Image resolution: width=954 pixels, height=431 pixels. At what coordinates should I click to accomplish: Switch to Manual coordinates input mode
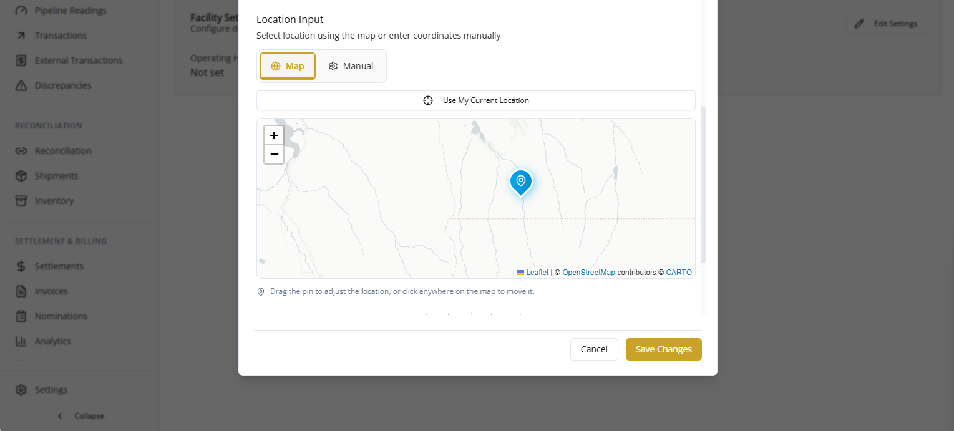pyautogui.click(x=351, y=66)
